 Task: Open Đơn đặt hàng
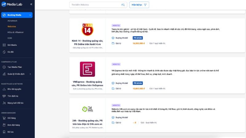click(x=14, y=125)
